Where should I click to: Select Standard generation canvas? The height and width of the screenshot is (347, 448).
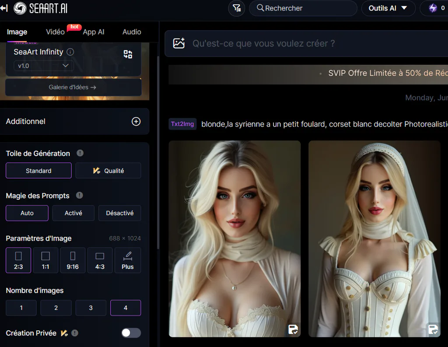point(38,170)
